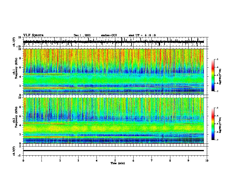
Task: Click time tick label "3" on x-axis
Action: [78, 161]
